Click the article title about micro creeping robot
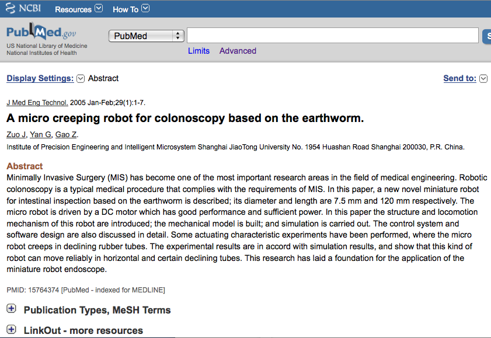Viewport: 491px width, 338px height. click(185, 119)
